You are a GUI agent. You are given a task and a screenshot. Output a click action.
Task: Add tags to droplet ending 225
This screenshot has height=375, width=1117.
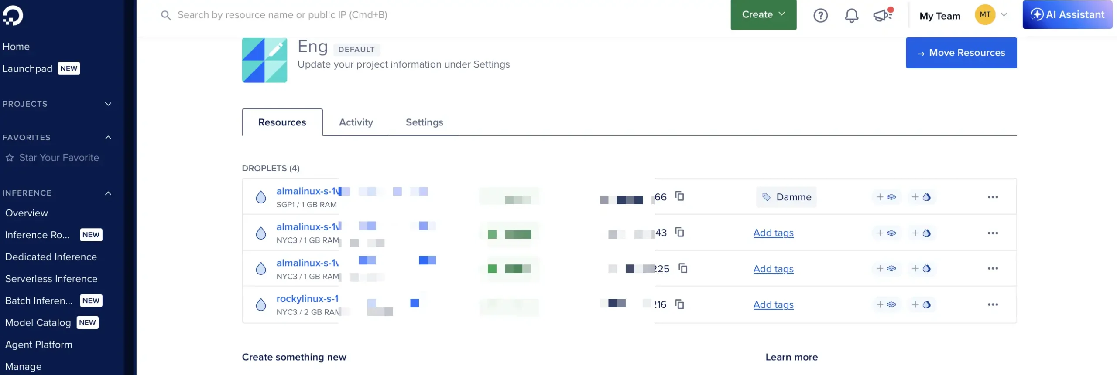773,269
